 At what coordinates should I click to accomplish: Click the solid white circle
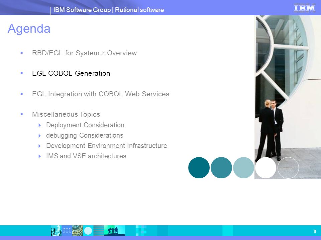266,168
